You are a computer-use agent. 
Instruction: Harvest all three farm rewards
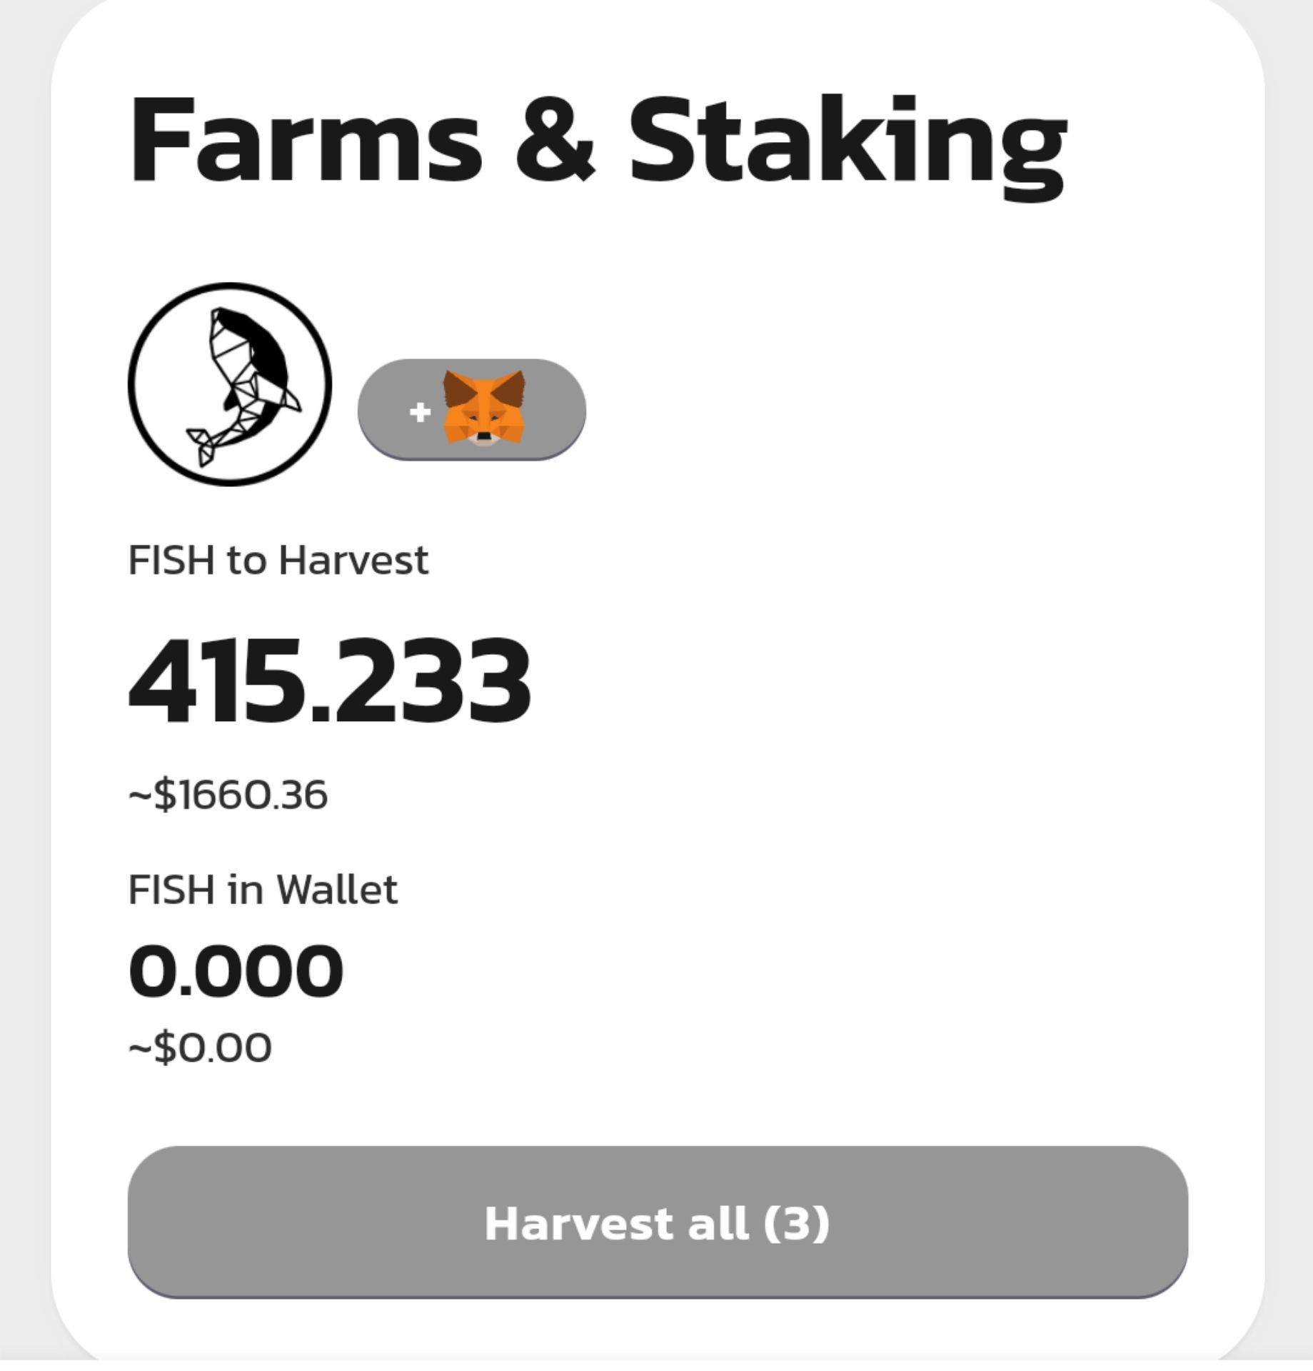[658, 1222]
